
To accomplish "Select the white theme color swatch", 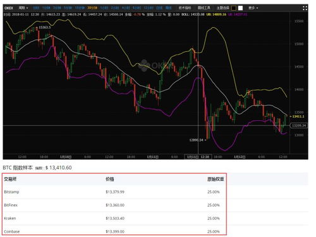I will [240, 8].
